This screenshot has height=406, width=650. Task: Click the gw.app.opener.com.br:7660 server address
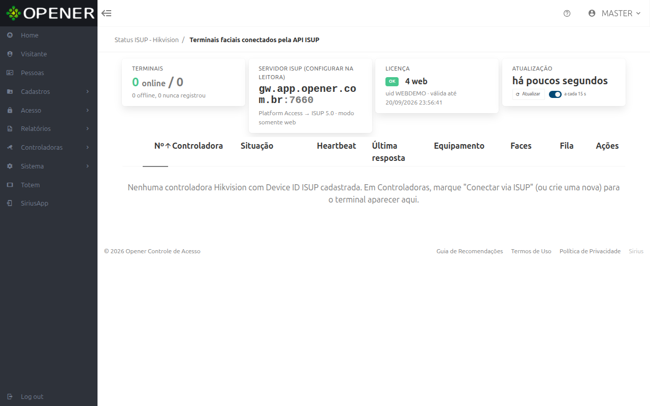308,94
